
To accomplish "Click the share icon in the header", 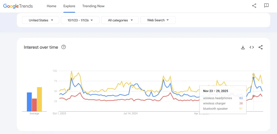I will click(x=254, y=6).
